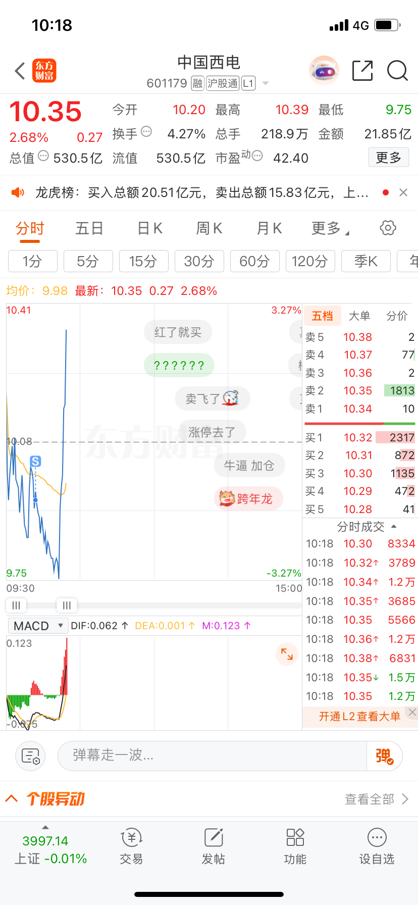This screenshot has height=905, width=418.
Task: Open the 东方财富 logo icon
Action: (44, 71)
